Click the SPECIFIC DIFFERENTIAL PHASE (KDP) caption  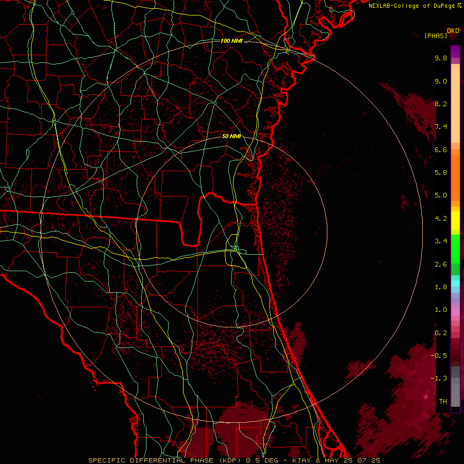(165, 460)
